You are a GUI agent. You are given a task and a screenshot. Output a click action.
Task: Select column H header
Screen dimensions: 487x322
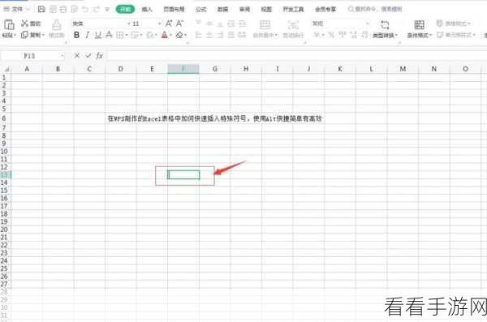point(246,69)
